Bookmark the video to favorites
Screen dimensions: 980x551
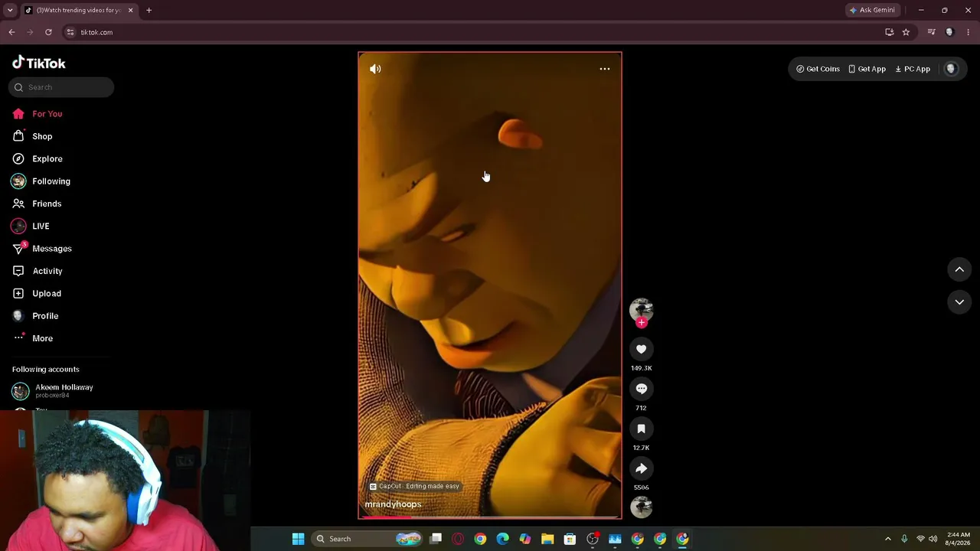[642, 429]
